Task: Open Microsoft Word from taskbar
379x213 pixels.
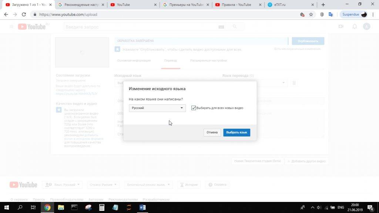Action: click(x=142, y=207)
